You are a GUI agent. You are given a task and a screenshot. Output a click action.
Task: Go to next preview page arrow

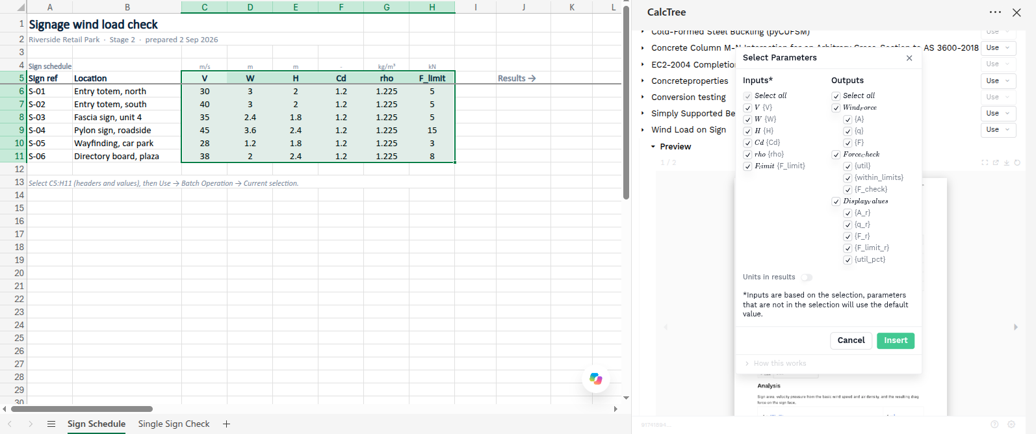1016,327
